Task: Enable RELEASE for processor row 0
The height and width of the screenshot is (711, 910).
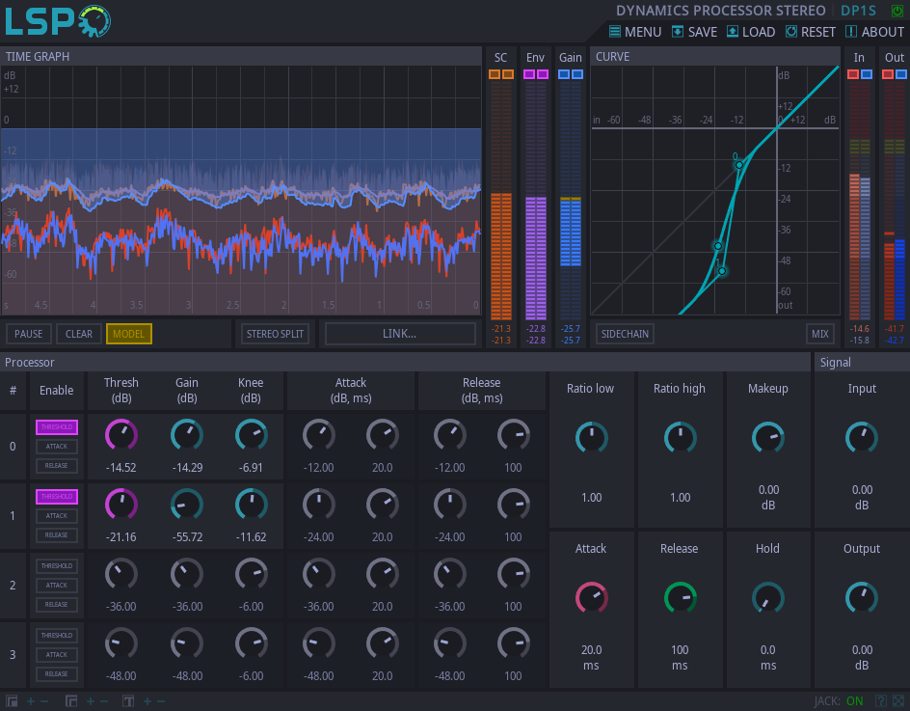Action: click(57, 465)
